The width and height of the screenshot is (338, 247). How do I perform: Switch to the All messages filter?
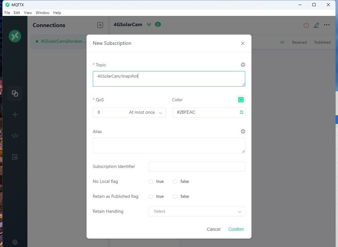pyautogui.click(x=282, y=42)
